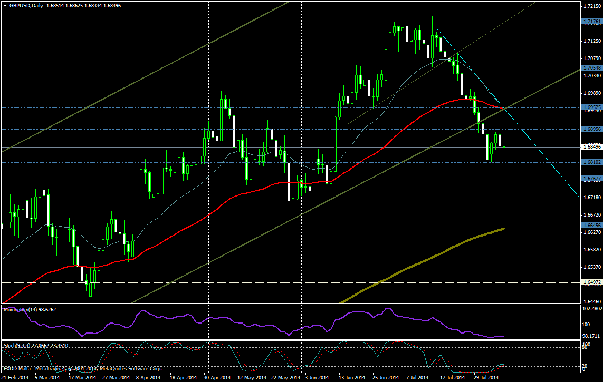Click the Momentum(14) indicator label
603x382 pixels.
pyautogui.click(x=30, y=309)
